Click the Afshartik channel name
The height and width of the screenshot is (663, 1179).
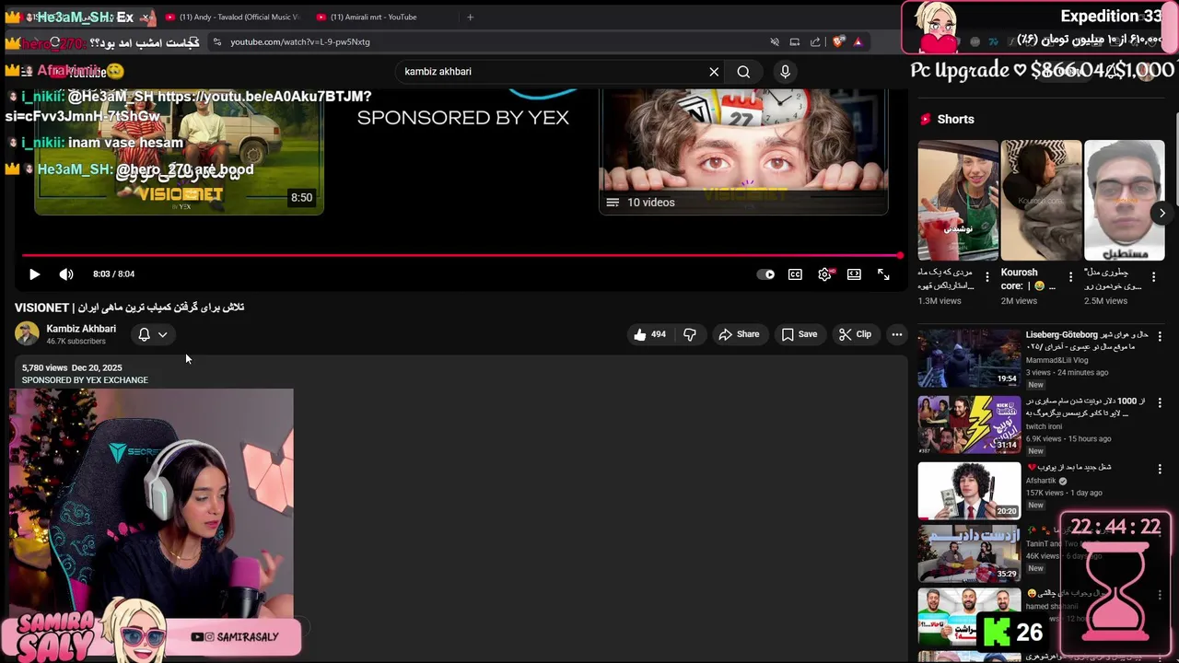[1042, 481]
